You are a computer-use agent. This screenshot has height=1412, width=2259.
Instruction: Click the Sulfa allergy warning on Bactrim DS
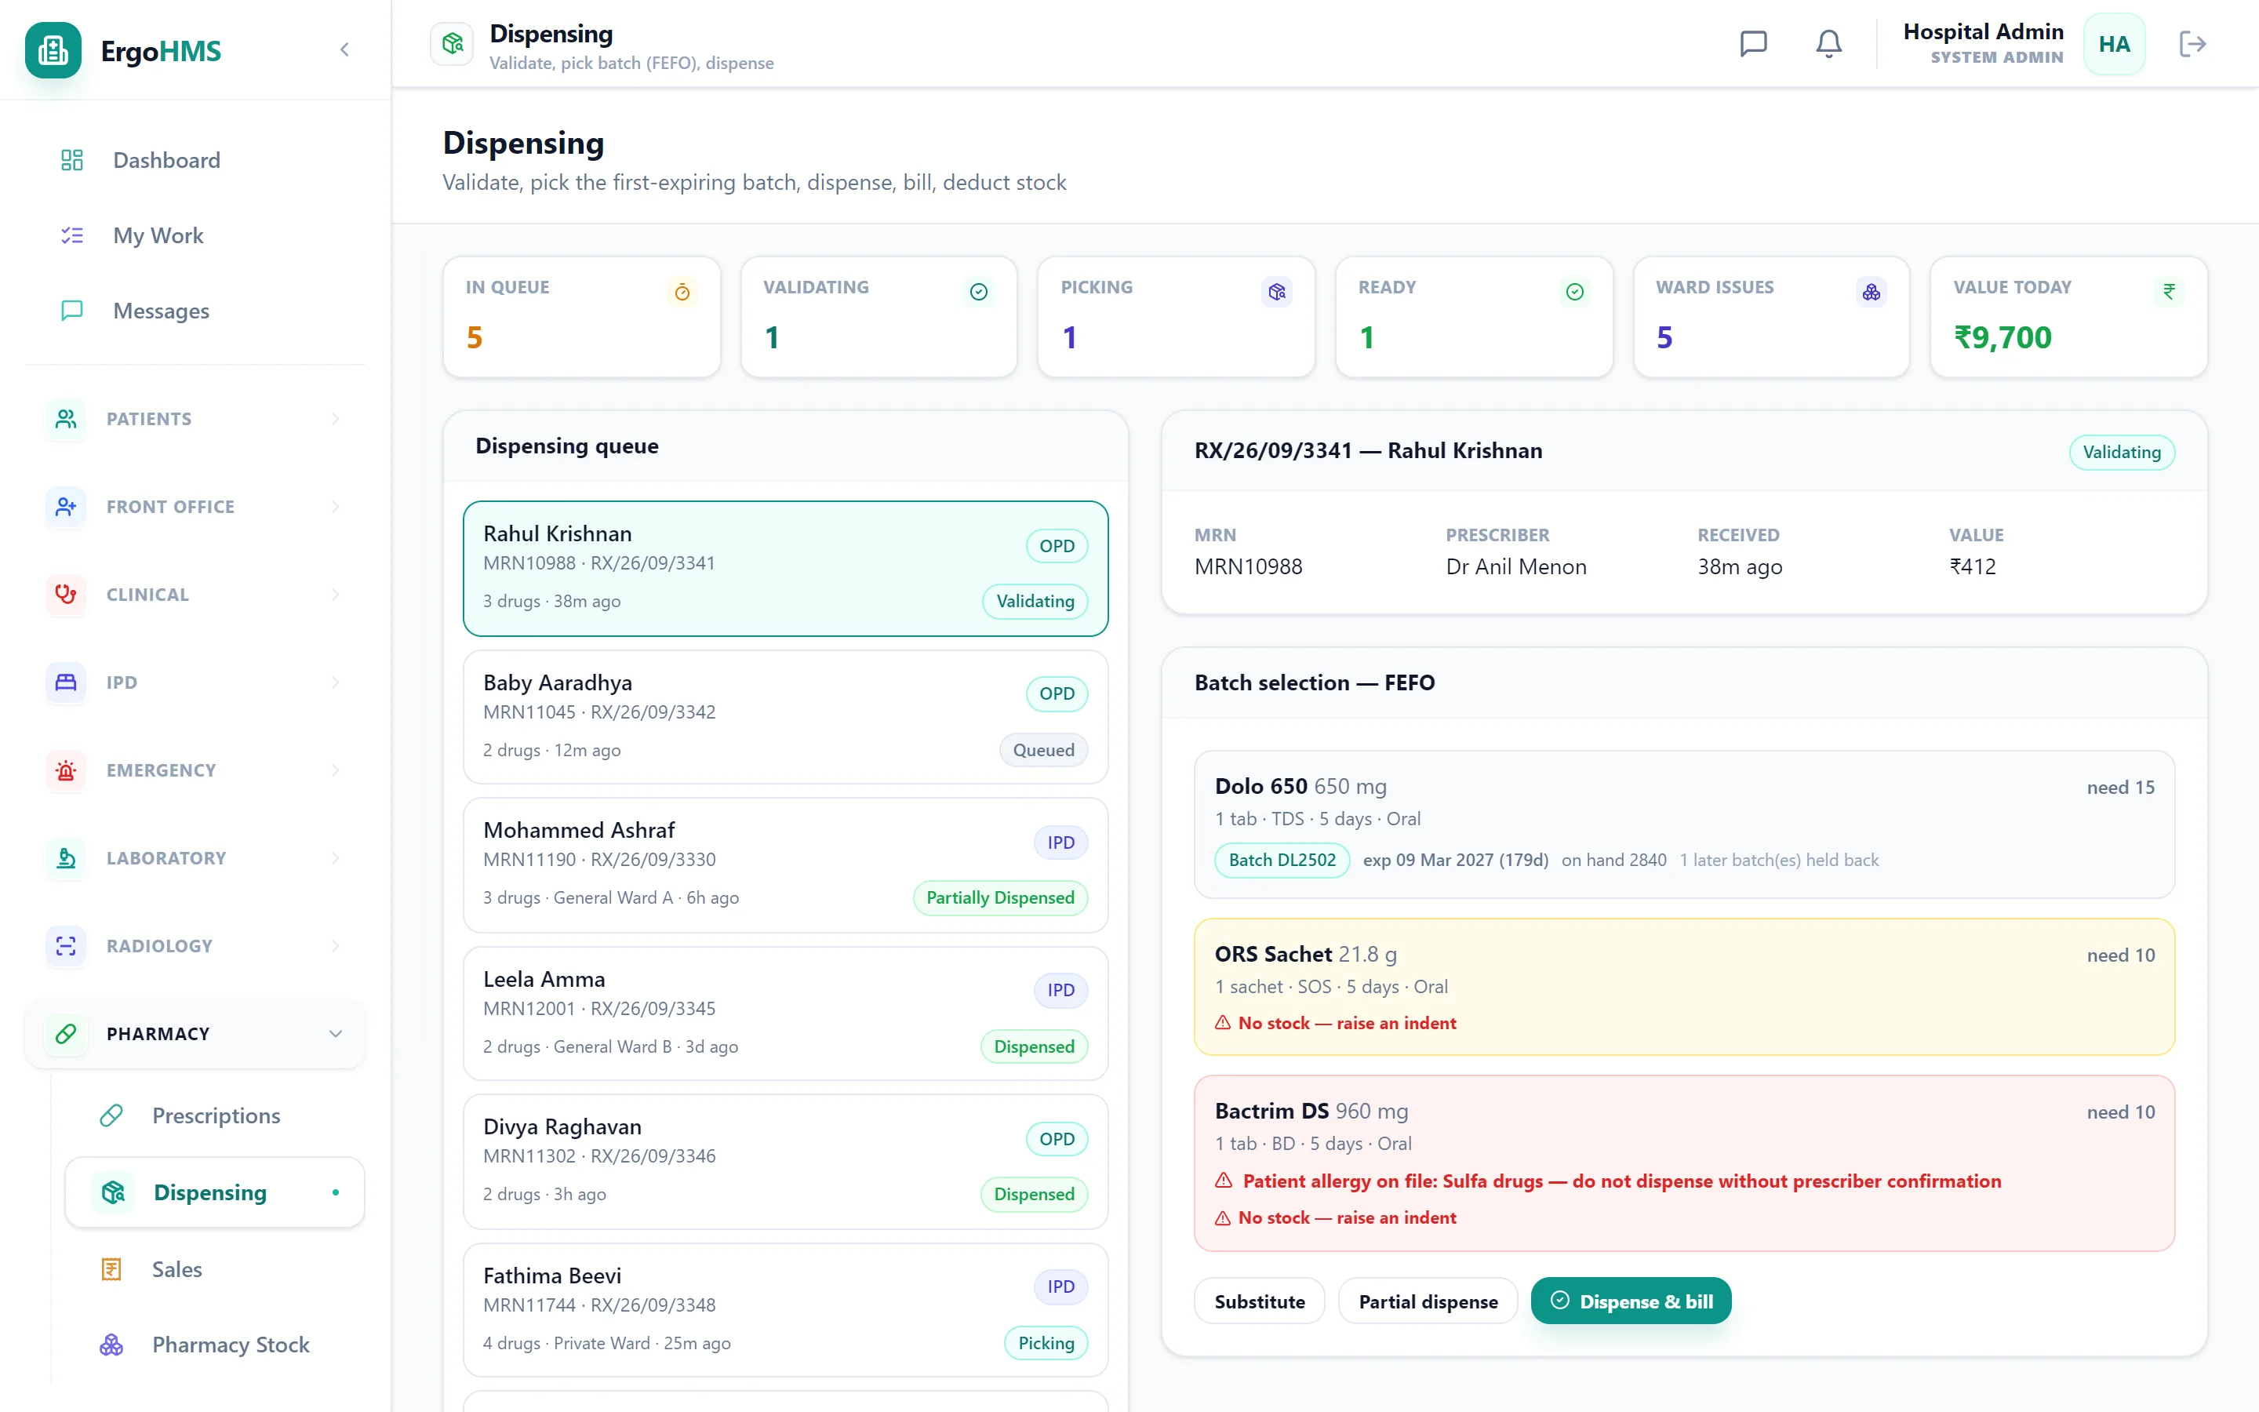1607,1181
